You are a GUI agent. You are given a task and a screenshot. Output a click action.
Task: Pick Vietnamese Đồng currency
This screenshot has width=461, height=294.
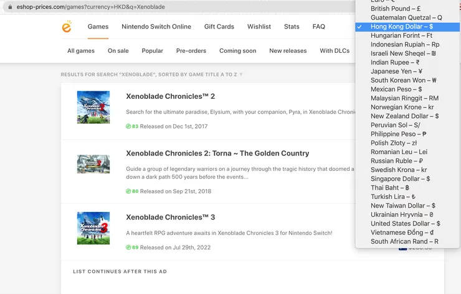(407, 232)
